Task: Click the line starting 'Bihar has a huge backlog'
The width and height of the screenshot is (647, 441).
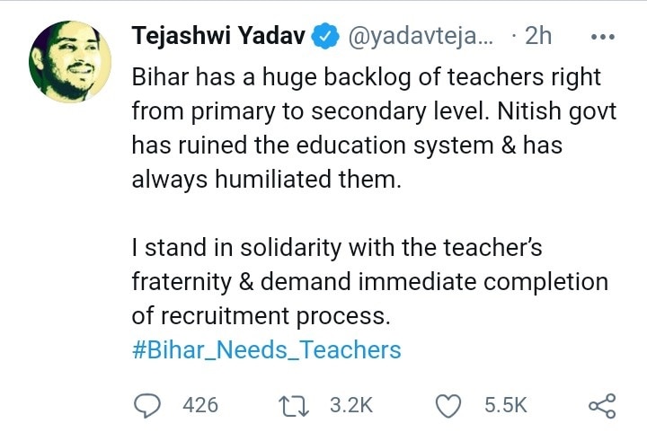Action: click(367, 77)
